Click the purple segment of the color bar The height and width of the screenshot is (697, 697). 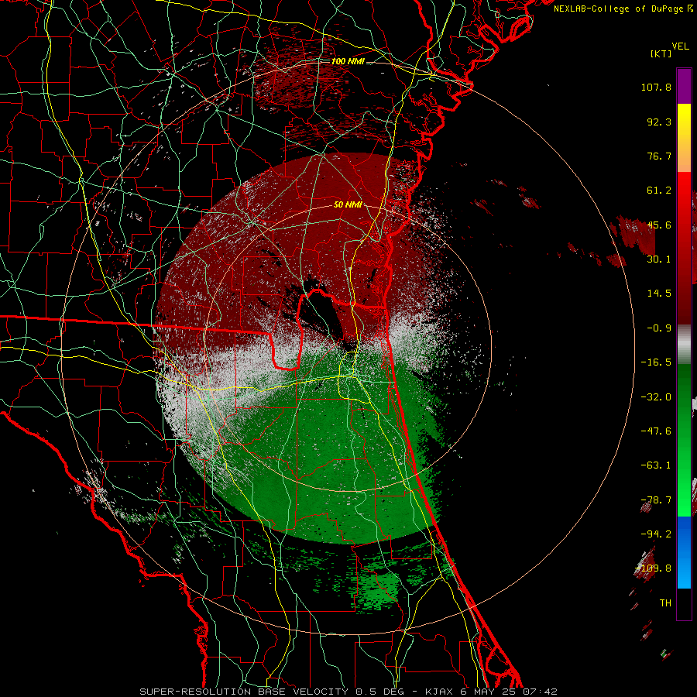(x=684, y=86)
